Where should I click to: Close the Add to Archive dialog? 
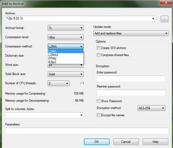[166, 2]
